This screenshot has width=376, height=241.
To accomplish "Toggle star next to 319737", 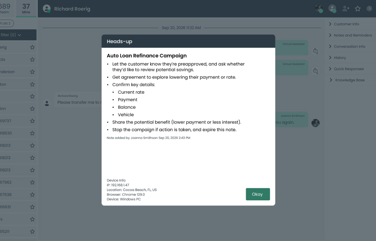I will point(32,121).
